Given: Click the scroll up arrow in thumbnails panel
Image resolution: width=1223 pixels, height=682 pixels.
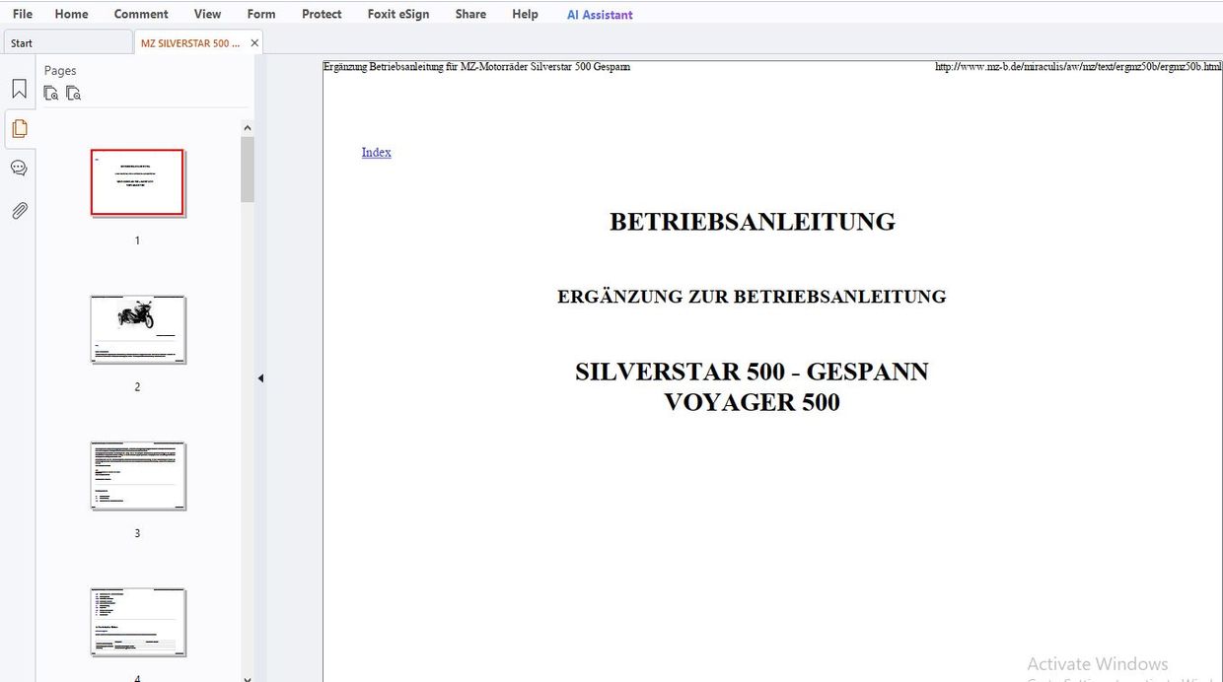Looking at the screenshot, I should coord(248,127).
